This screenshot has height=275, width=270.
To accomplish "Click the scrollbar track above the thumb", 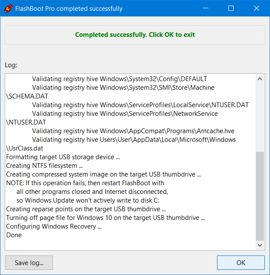I will pos(260,118).
